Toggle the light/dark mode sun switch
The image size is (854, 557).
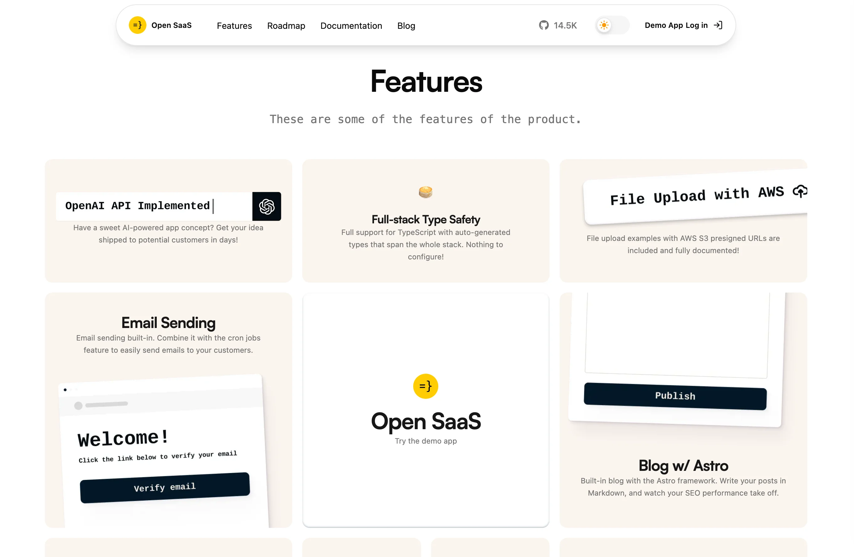(x=612, y=25)
